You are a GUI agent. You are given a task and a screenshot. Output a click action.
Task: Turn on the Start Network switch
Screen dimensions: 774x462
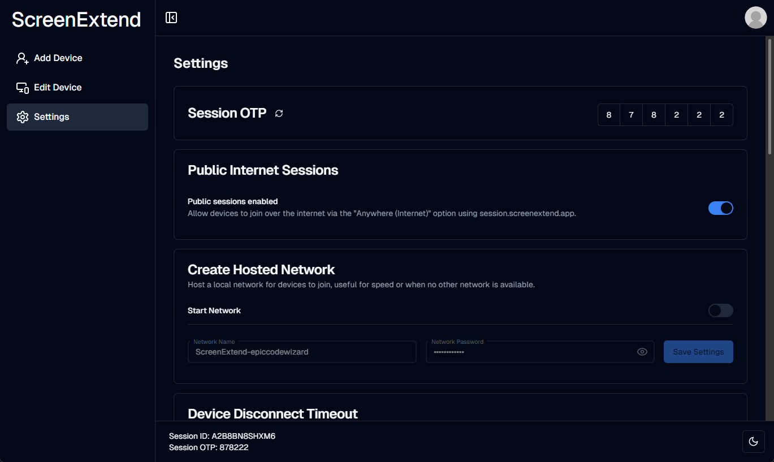[x=720, y=310]
